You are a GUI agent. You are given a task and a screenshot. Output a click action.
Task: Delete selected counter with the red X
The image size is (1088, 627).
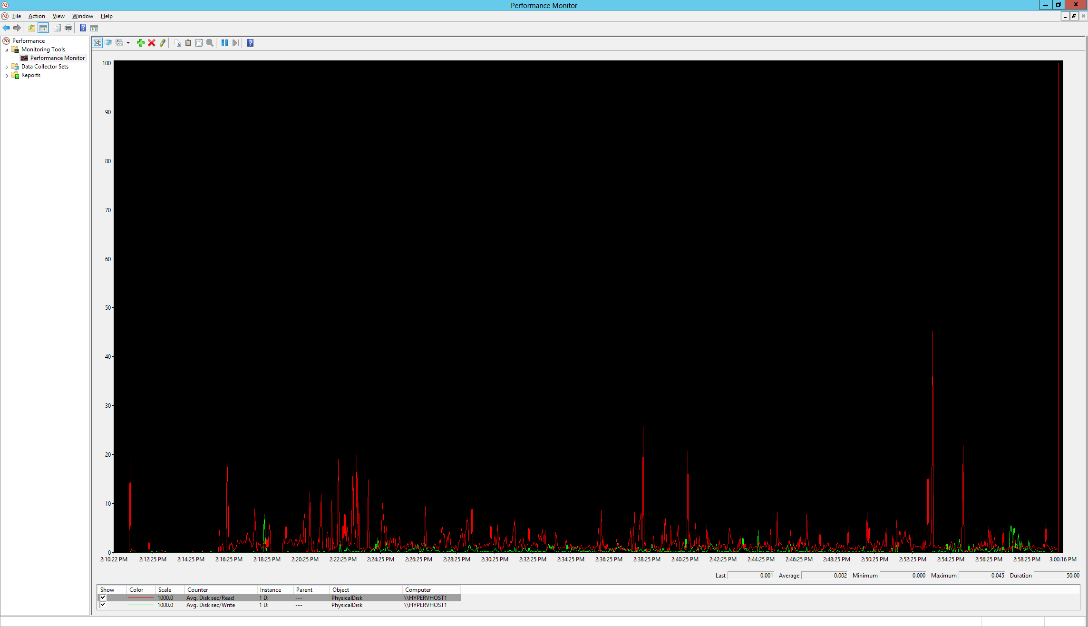pos(152,43)
